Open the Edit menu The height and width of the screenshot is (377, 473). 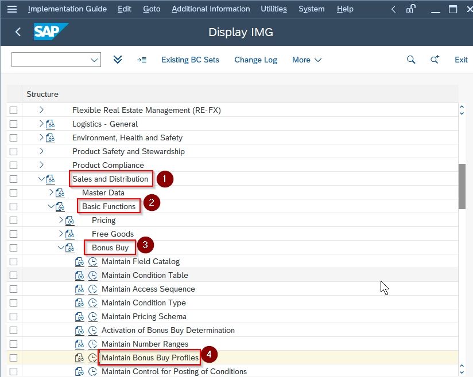pyautogui.click(x=125, y=9)
